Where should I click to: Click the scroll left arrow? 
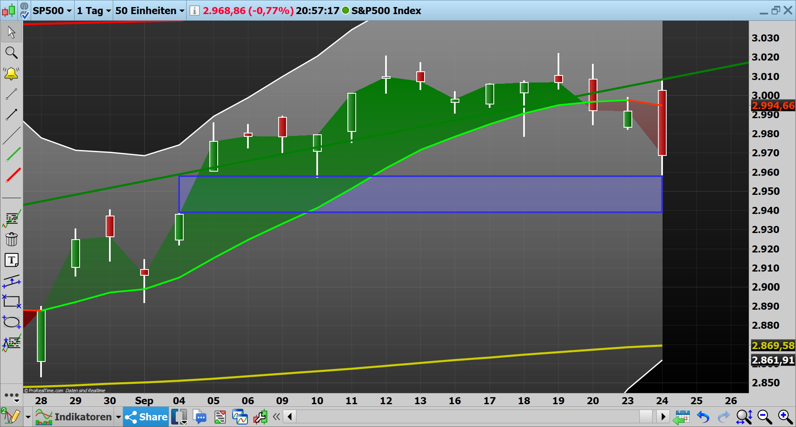(290, 417)
